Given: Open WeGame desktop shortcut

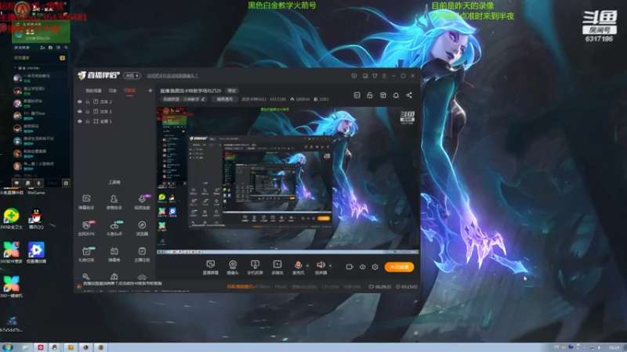Looking at the screenshot, I should pyautogui.click(x=36, y=192).
